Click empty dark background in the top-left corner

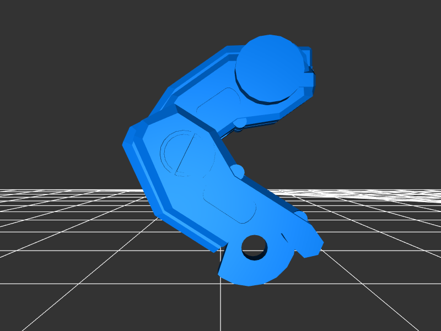click(x=33, y=28)
